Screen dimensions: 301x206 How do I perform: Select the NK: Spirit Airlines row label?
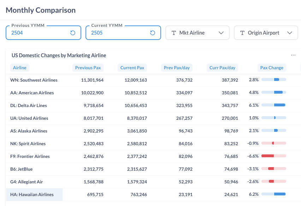(x=28, y=143)
